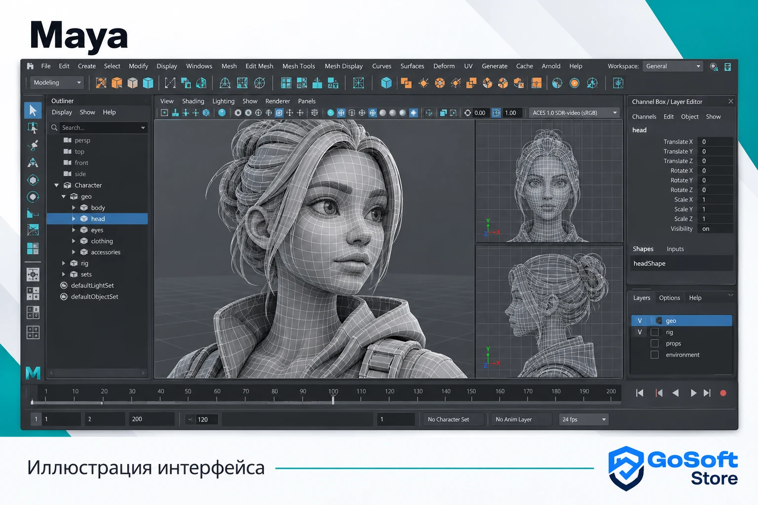
Task: Open the viewport Shading menu
Action: [193, 101]
